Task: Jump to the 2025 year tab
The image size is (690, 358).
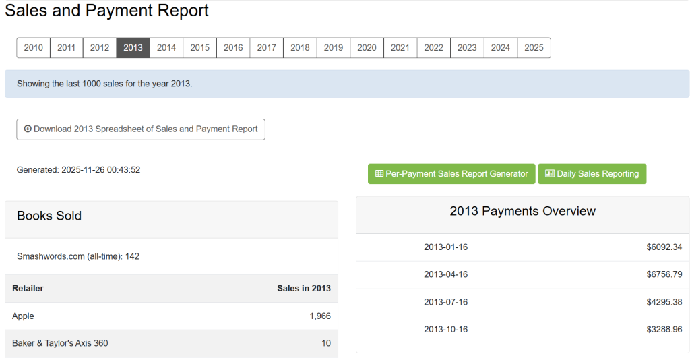Action: pos(534,48)
